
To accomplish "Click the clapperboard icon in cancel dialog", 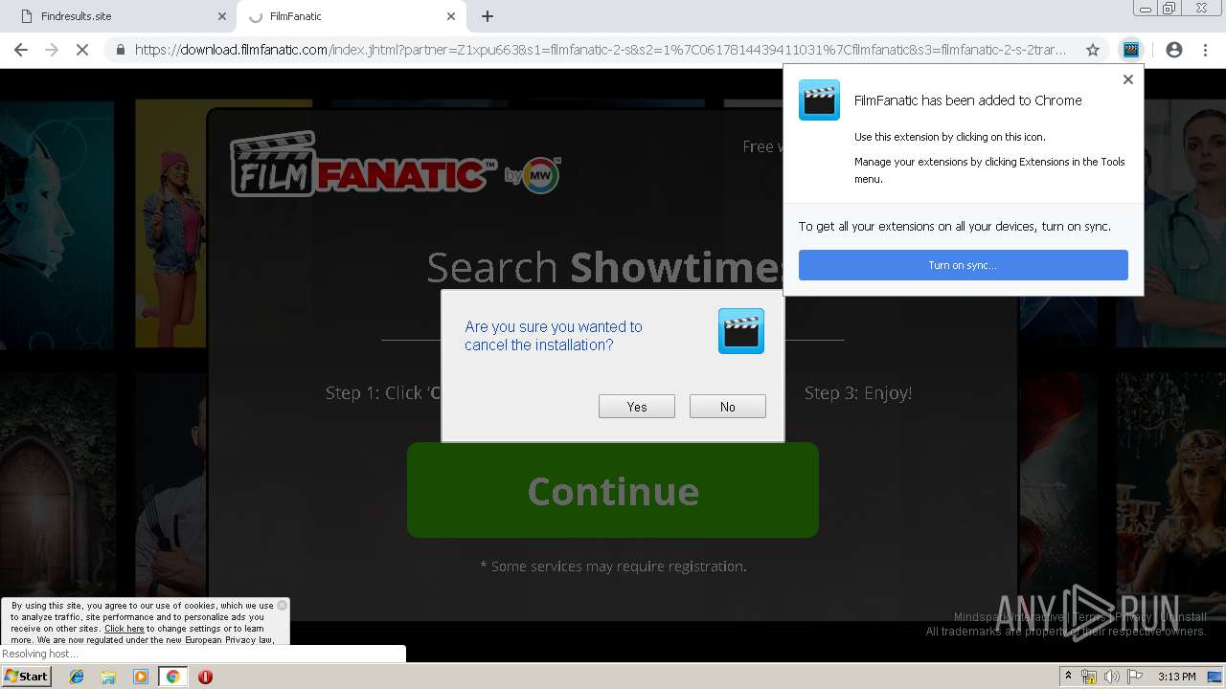I will tap(741, 331).
